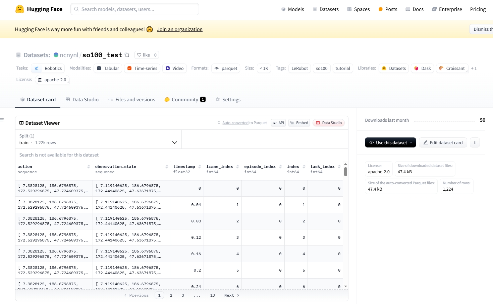Switch to the Files and versions tab

[132, 100]
